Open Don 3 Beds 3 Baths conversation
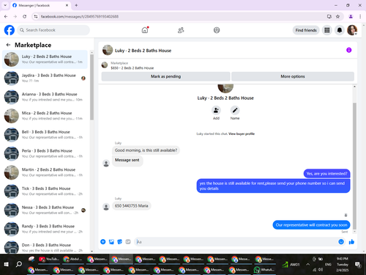 click(45, 246)
